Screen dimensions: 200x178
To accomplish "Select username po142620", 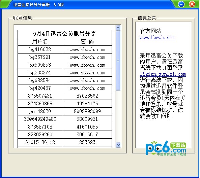I will coord(40,111).
